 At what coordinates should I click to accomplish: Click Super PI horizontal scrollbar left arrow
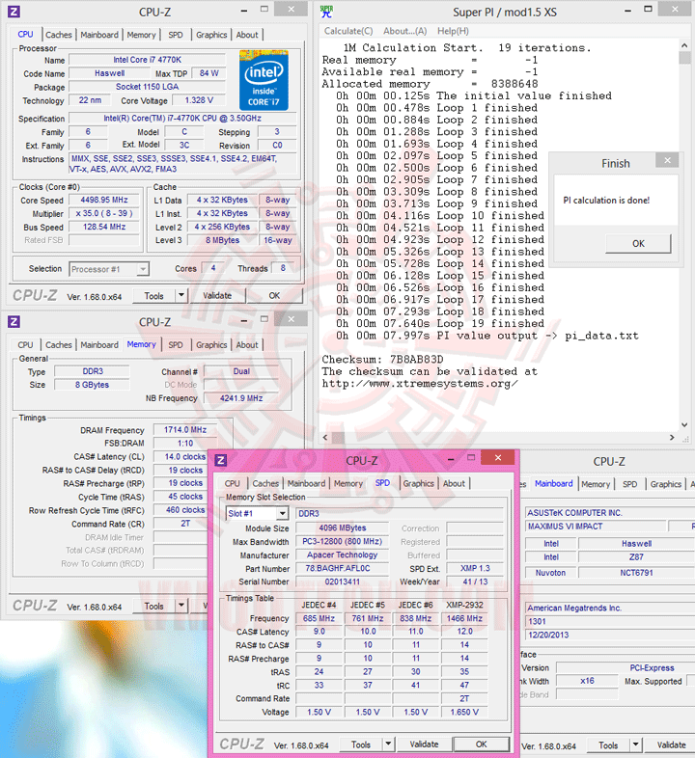[325, 438]
